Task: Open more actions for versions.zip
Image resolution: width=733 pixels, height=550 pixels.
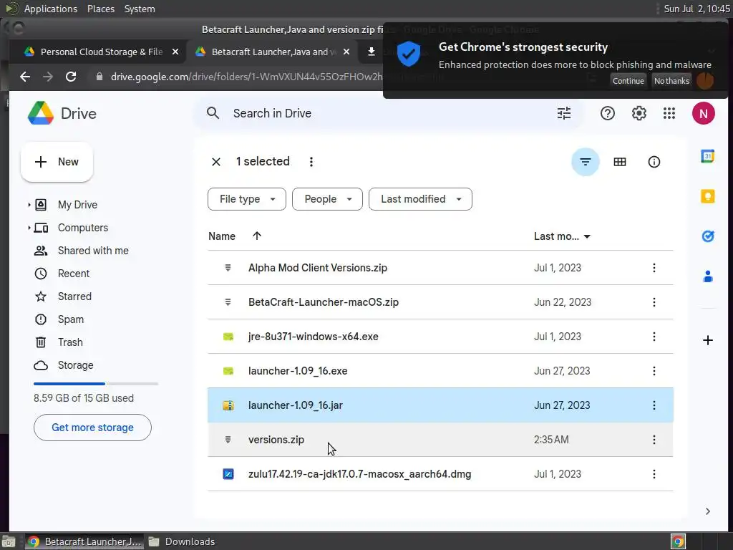Action: point(654,440)
